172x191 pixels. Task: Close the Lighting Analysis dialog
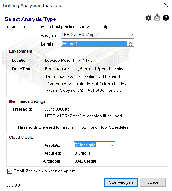166,6
